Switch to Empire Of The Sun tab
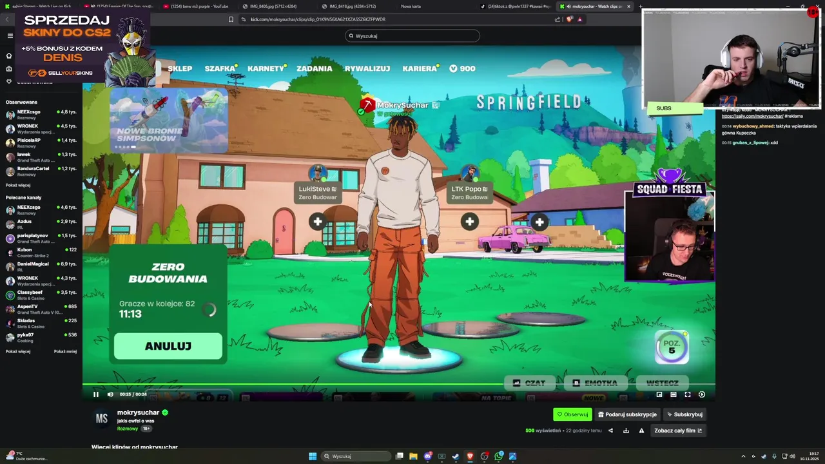Screen dimensions: 825x464 (119, 6)
